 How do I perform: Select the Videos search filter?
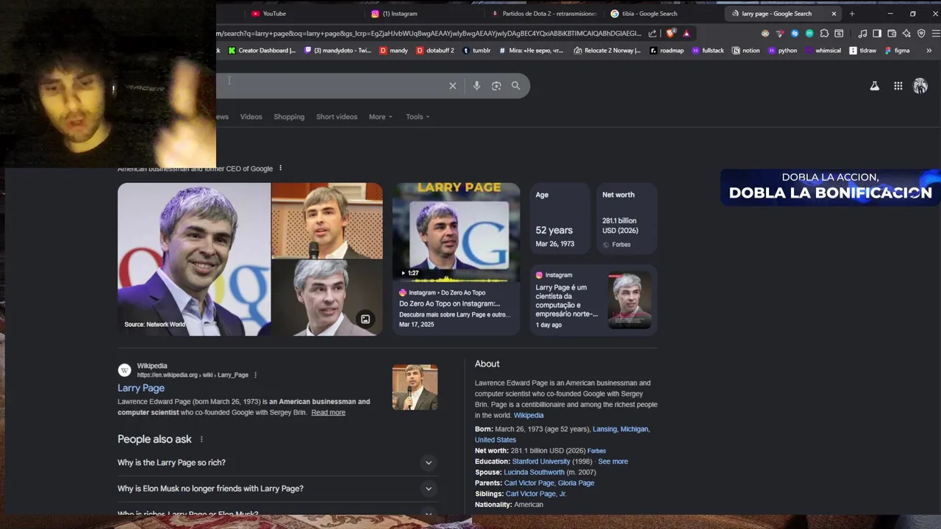251,117
